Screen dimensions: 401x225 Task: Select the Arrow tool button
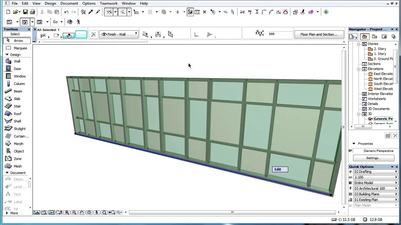click(x=17, y=41)
